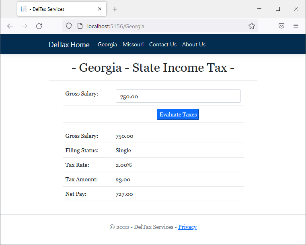Click the Tax Amount label
306x245 pixels.
pyautogui.click(x=81, y=179)
